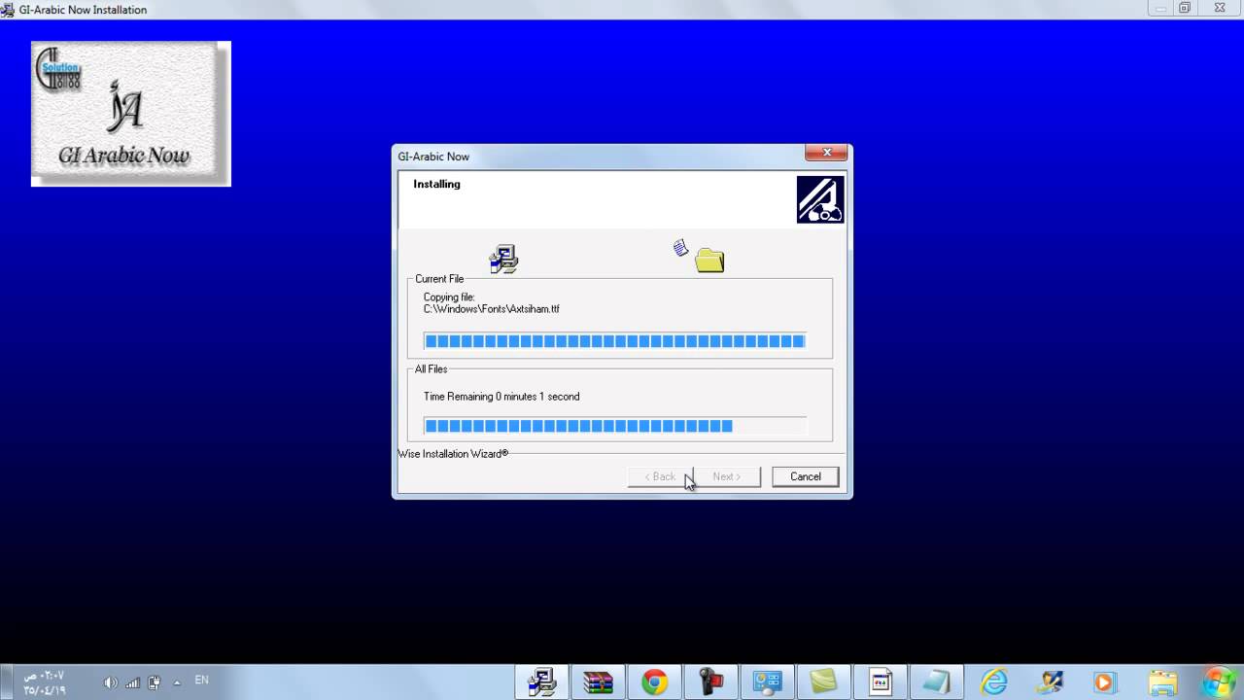Launch Internet Explorer from the taskbar
This screenshot has width=1244, height=700.
(x=993, y=682)
